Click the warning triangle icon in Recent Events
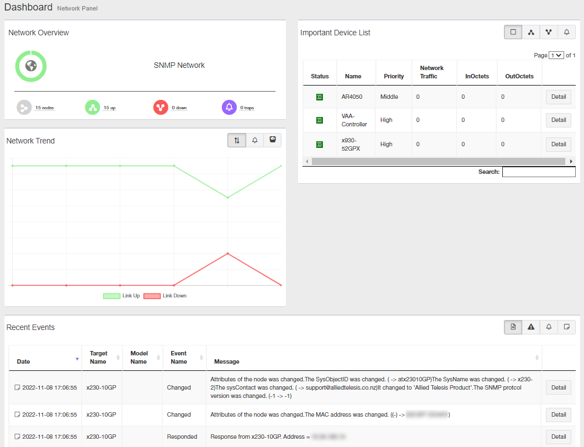Viewport: 584px width, 447px height. [531, 327]
